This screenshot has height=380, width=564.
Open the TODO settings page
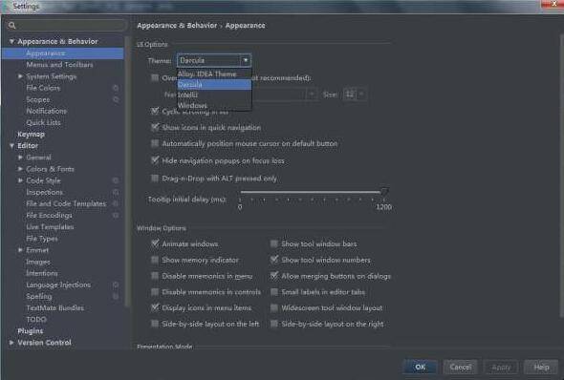(x=36, y=319)
